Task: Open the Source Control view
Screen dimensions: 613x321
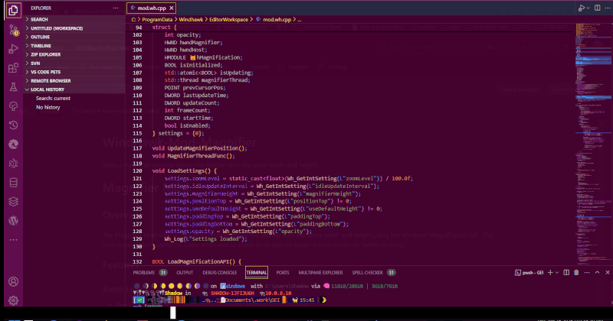Action: (x=13, y=30)
